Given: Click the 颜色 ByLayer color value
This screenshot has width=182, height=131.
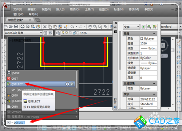Looking at the screenshot, I should pos(149,39).
